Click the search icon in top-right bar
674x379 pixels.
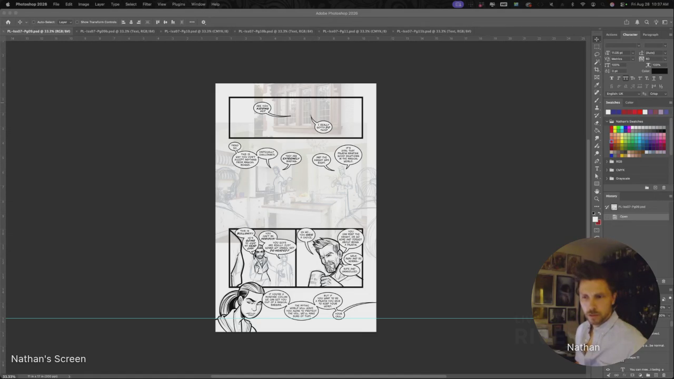tap(647, 22)
